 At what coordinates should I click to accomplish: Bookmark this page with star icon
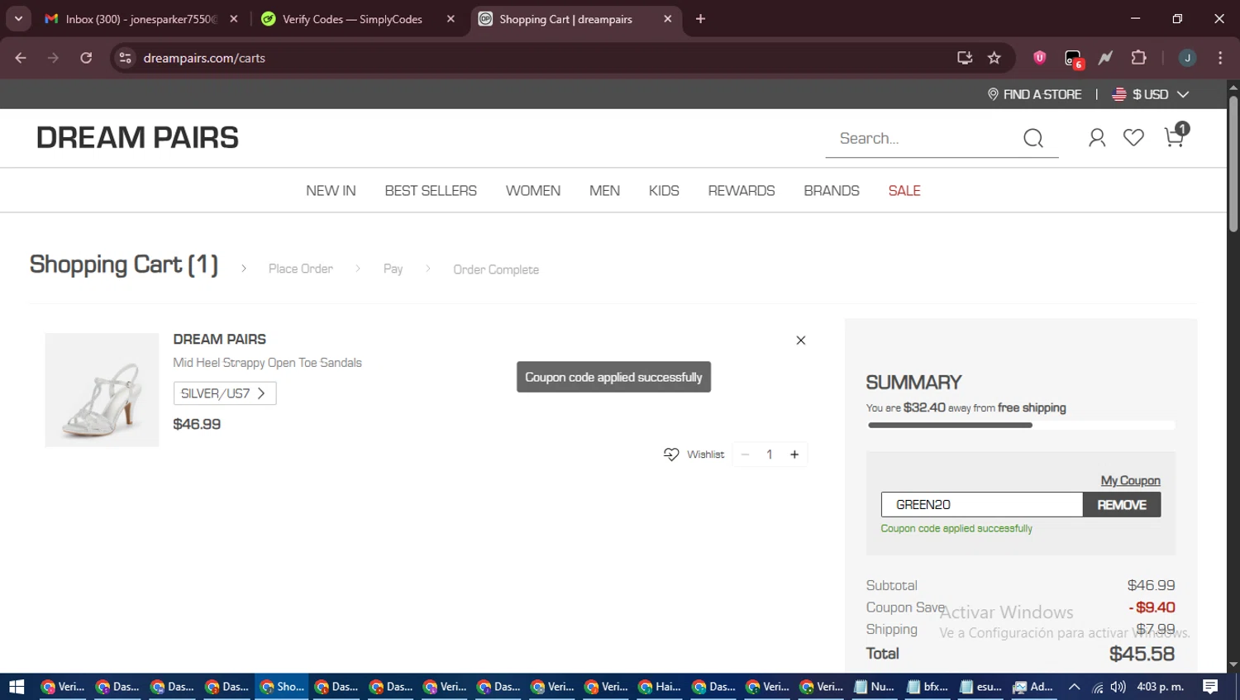coord(994,58)
